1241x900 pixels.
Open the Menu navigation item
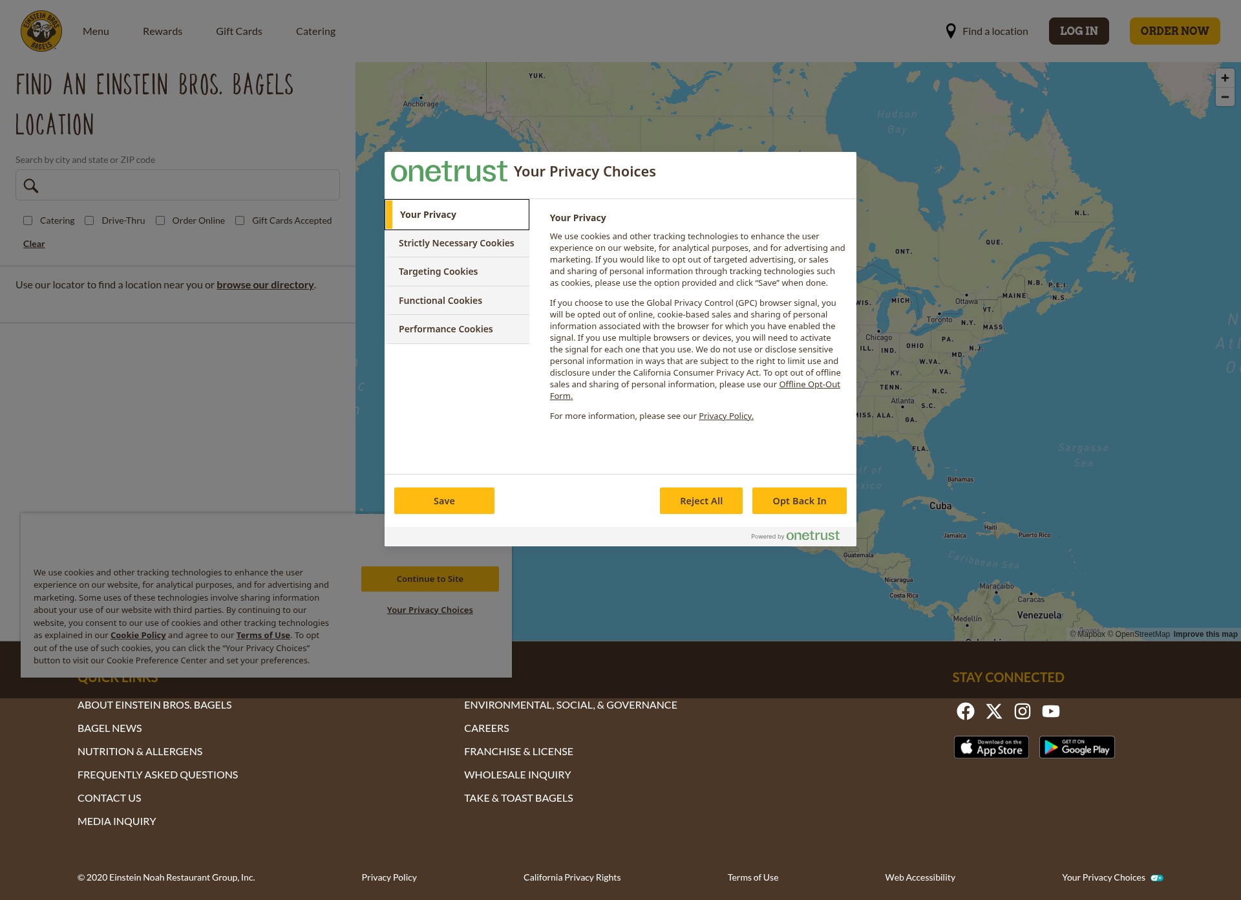(96, 31)
